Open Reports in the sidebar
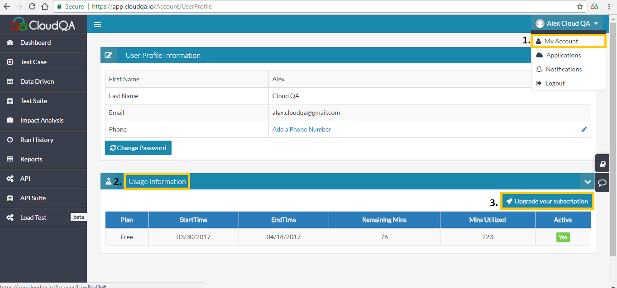The width and height of the screenshot is (617, 288). pyautogui.click(x=43, y=159)
